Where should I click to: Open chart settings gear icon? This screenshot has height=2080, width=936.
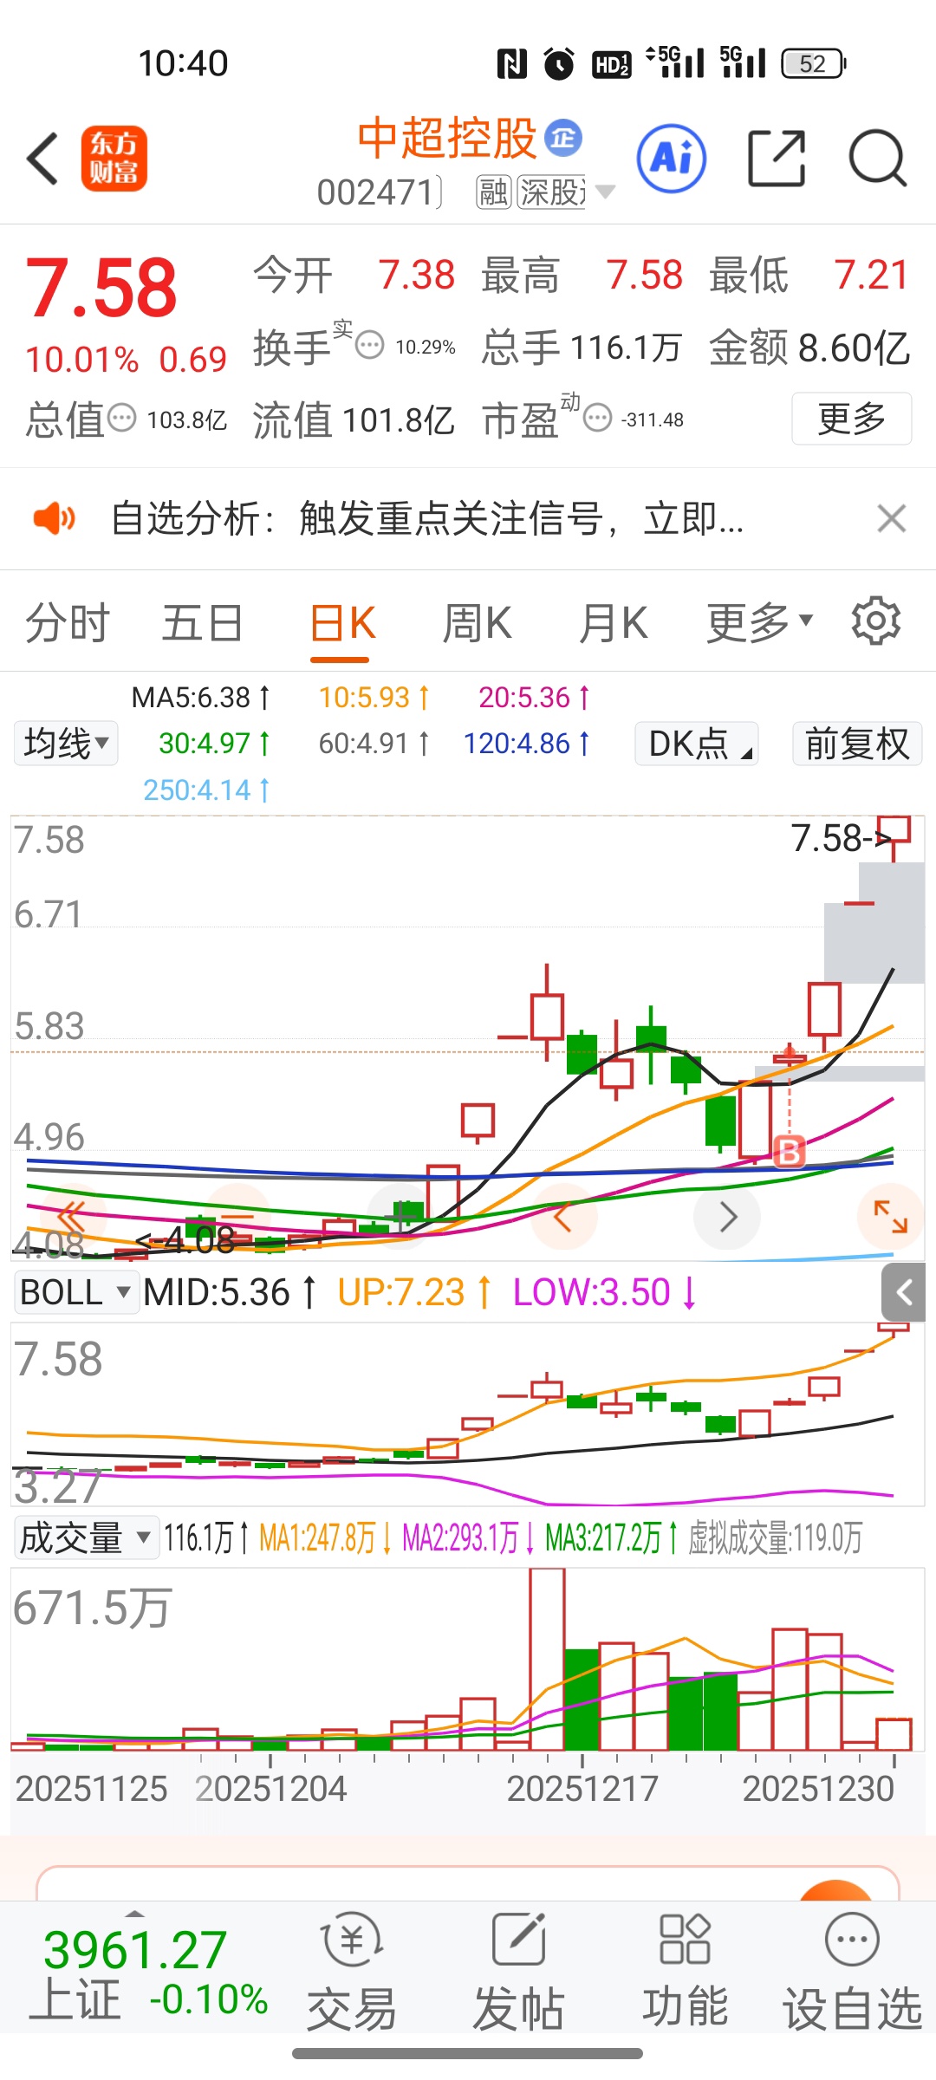[876, 621]
